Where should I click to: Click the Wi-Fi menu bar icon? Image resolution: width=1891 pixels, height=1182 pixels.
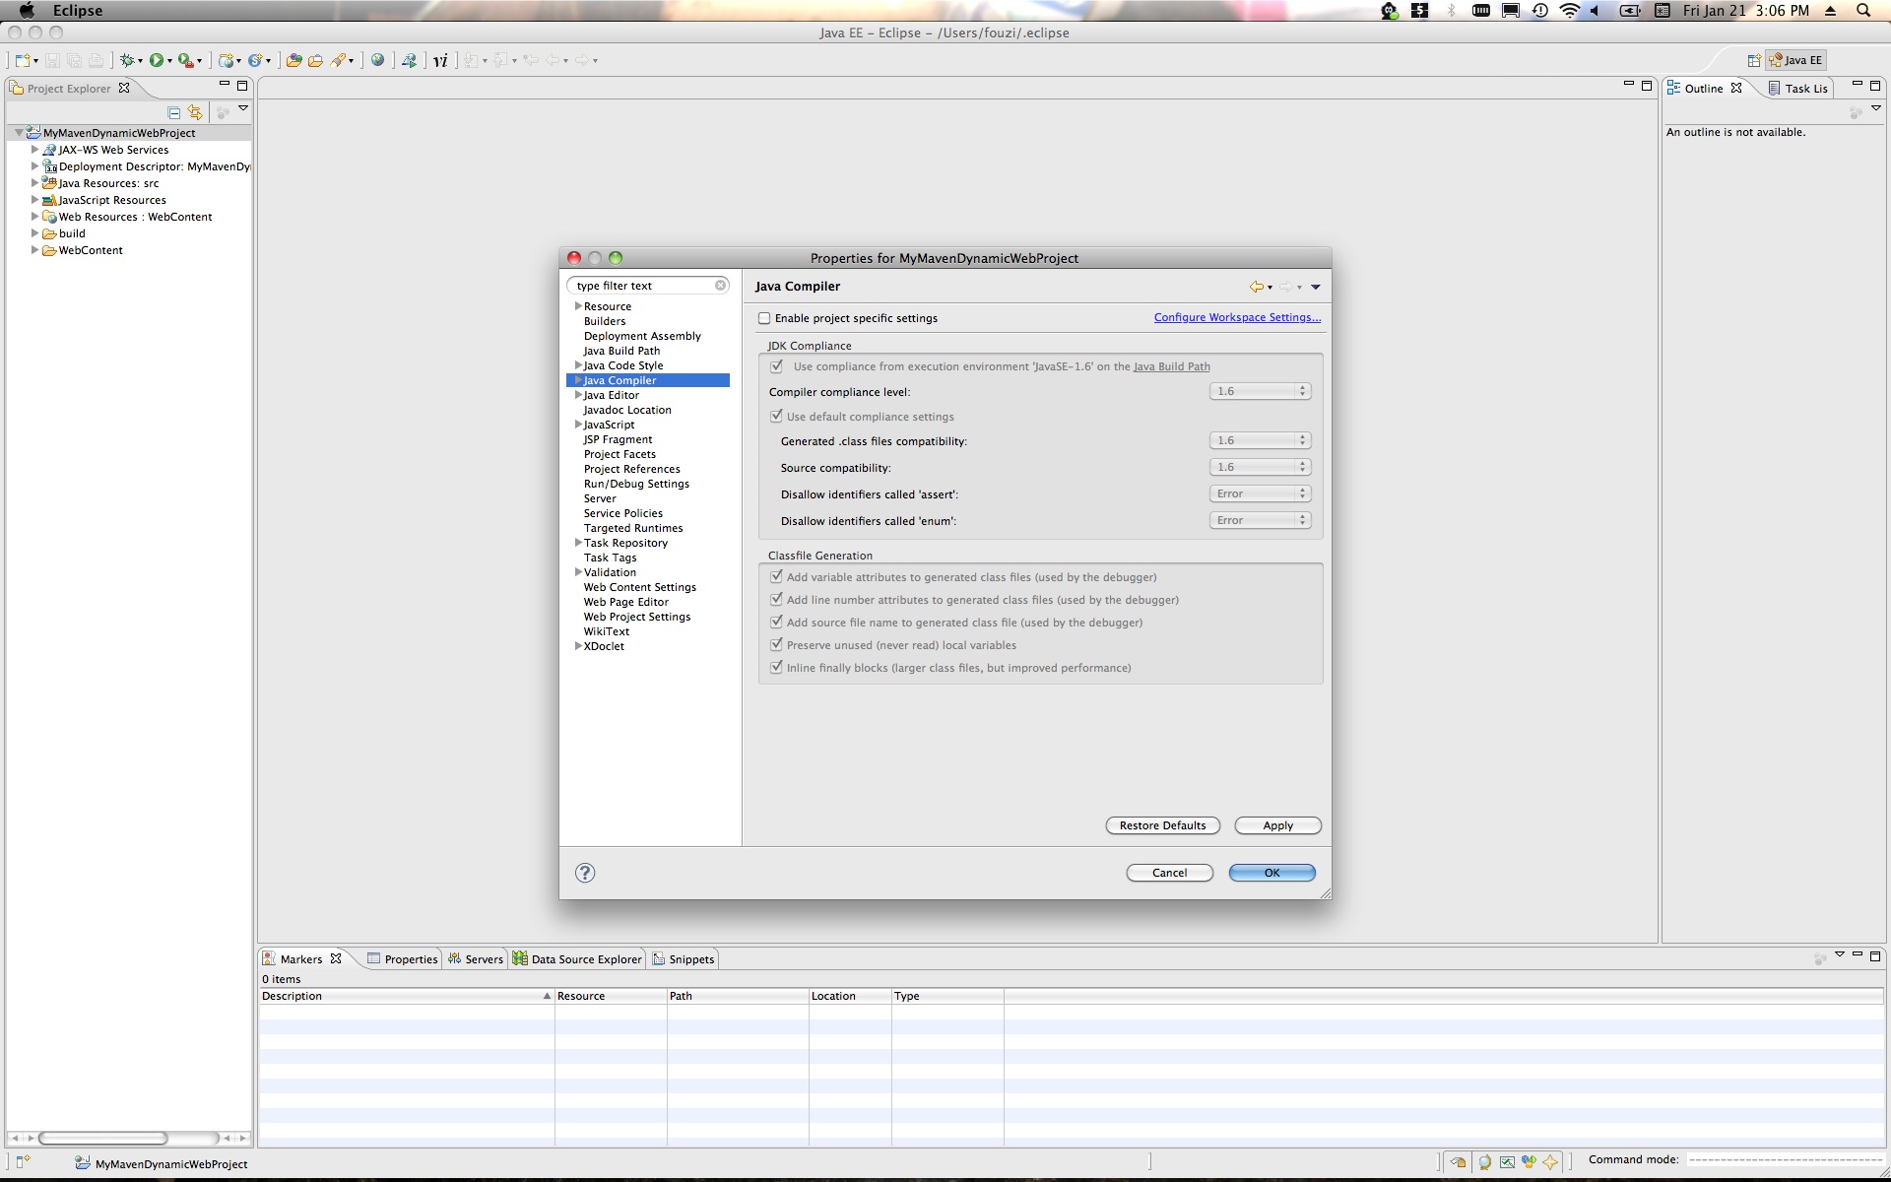pos(1570,11)
